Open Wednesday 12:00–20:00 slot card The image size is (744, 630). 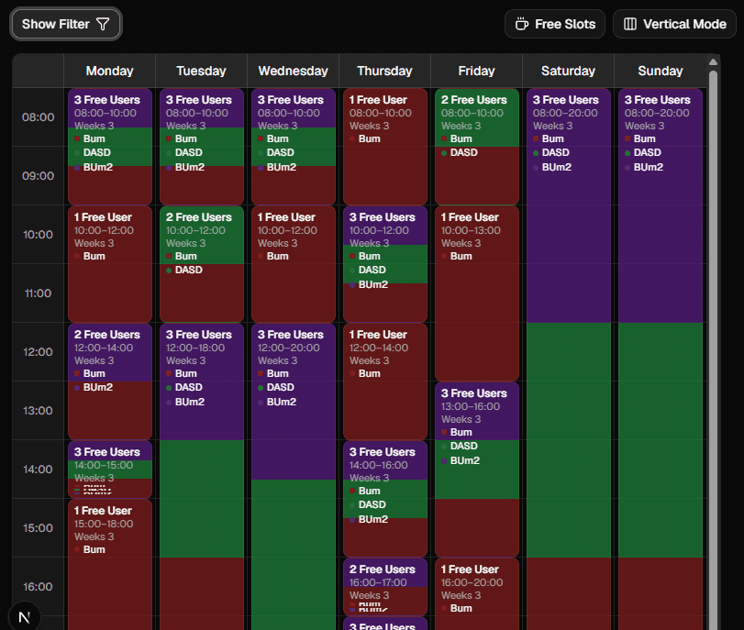[x=294, y=477]
